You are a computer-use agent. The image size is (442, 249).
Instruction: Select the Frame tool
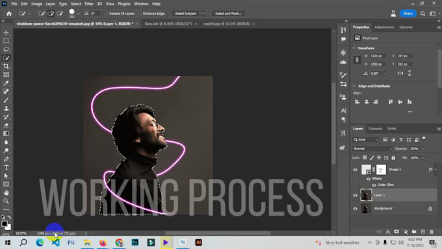pyautogui.click(x=6, y=75)
